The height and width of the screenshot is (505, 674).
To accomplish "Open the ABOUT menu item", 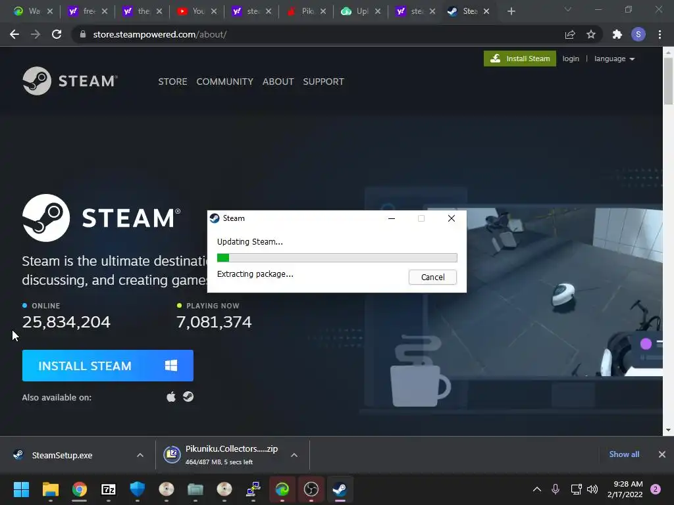I will pos(278,82).
